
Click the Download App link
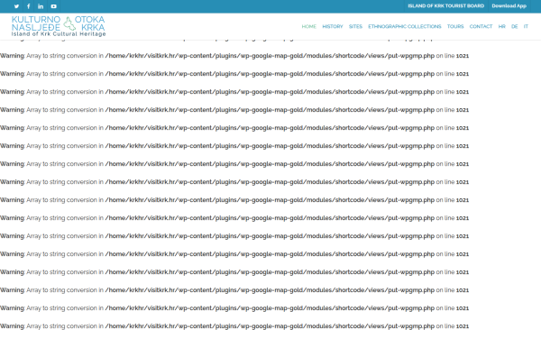pos(509,6)
